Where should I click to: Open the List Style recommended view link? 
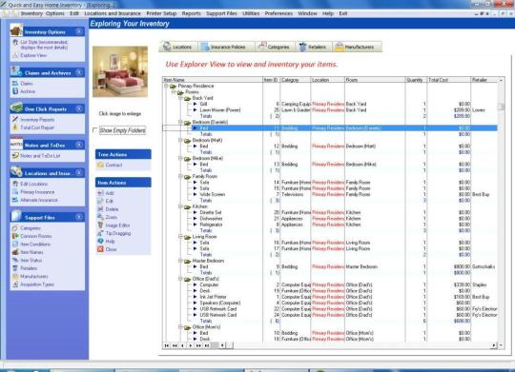point(44,45)
